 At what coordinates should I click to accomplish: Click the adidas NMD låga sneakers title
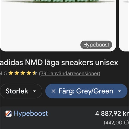(59, 63)
